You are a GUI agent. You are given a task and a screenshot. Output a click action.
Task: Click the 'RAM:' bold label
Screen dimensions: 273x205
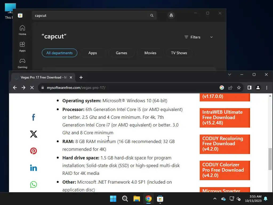(x=68, y=141)
